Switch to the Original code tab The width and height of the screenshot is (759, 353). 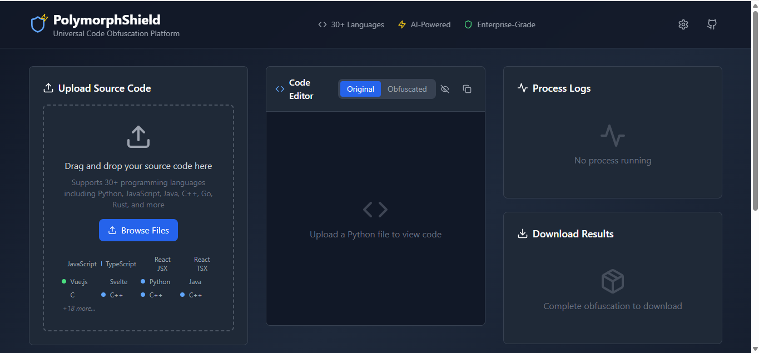(x=360, y=89)
